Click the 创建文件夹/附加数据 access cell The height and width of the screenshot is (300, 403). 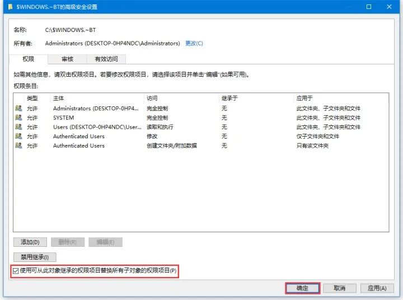(x=172, y=146)
